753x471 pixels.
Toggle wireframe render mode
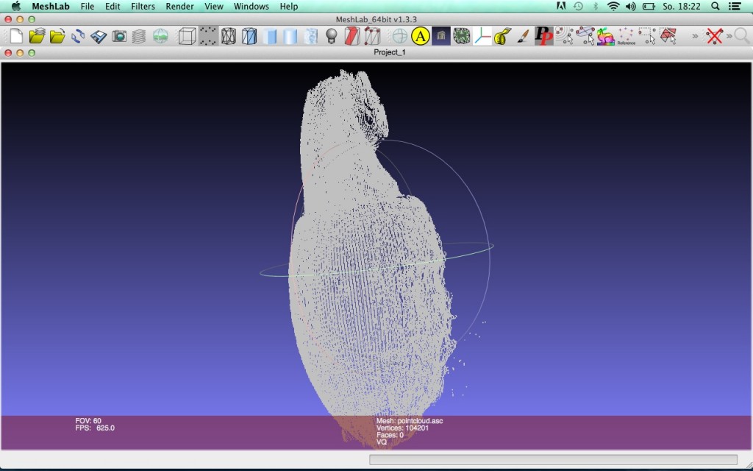[229, 36]
